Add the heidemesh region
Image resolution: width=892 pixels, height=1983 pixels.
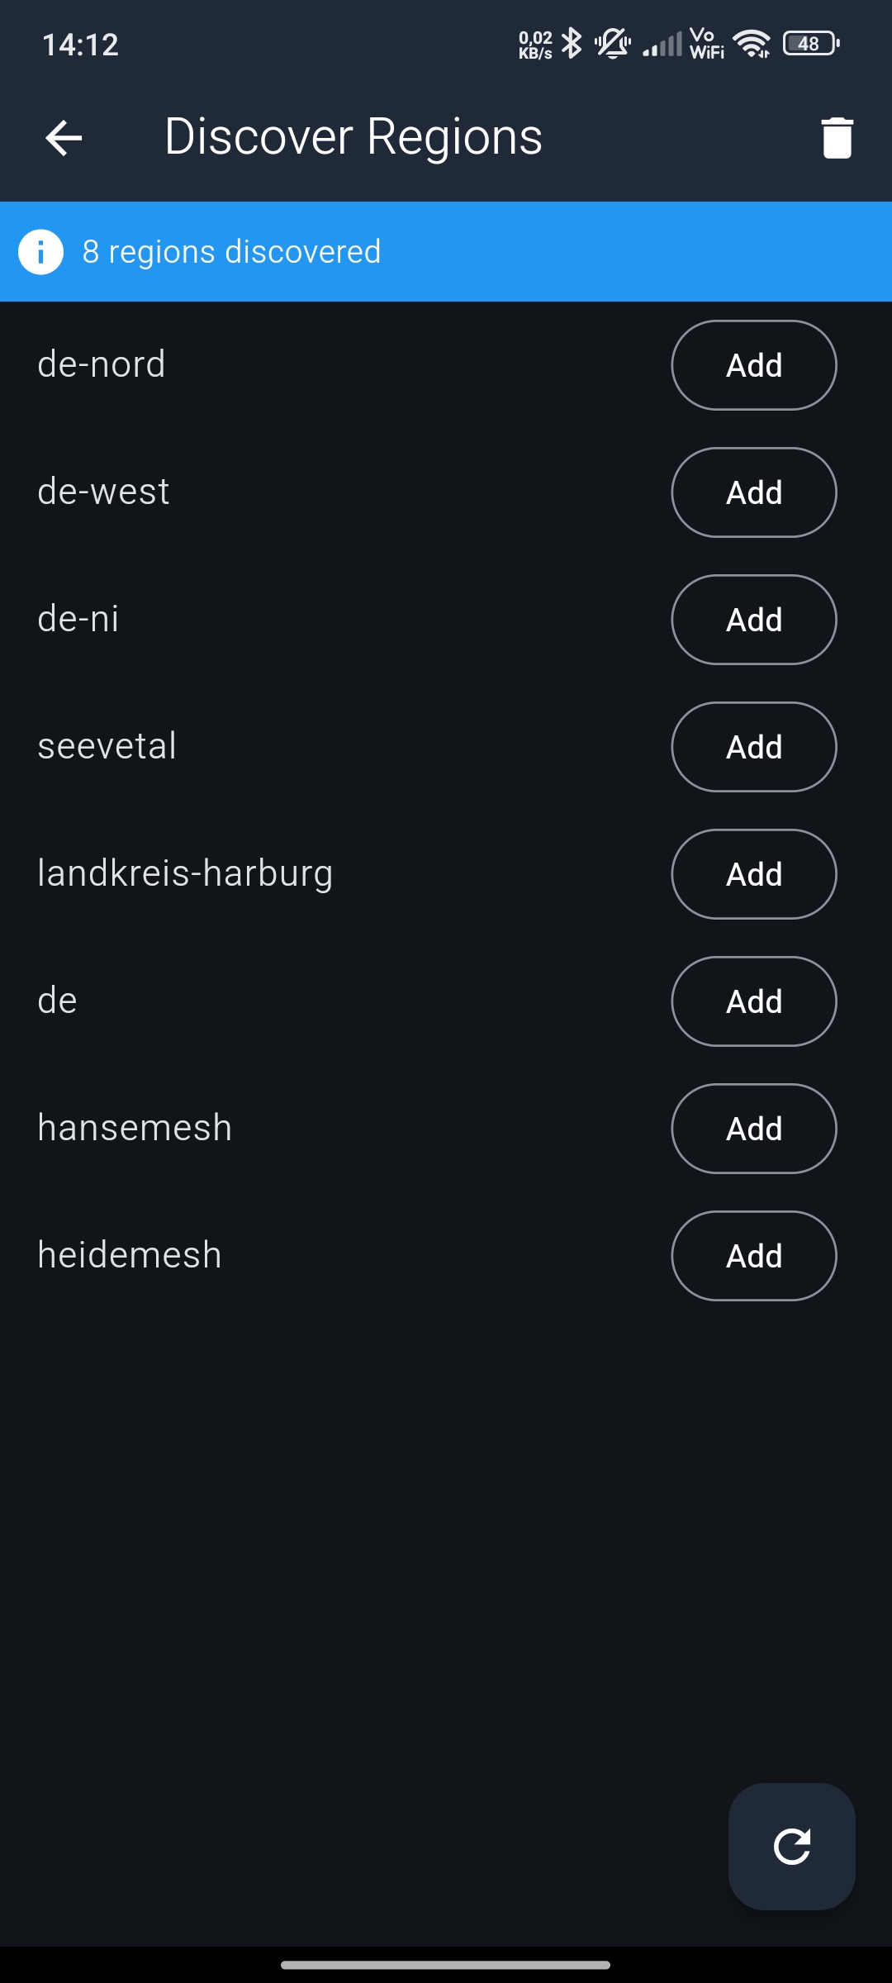pyautogui.click(x=753, y=1256)
